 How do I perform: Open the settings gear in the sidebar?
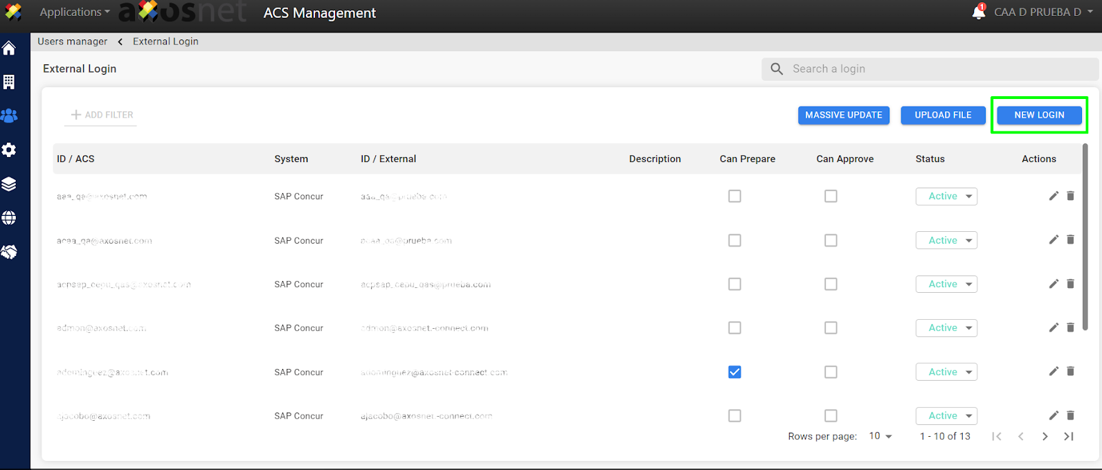pos(9,150)
